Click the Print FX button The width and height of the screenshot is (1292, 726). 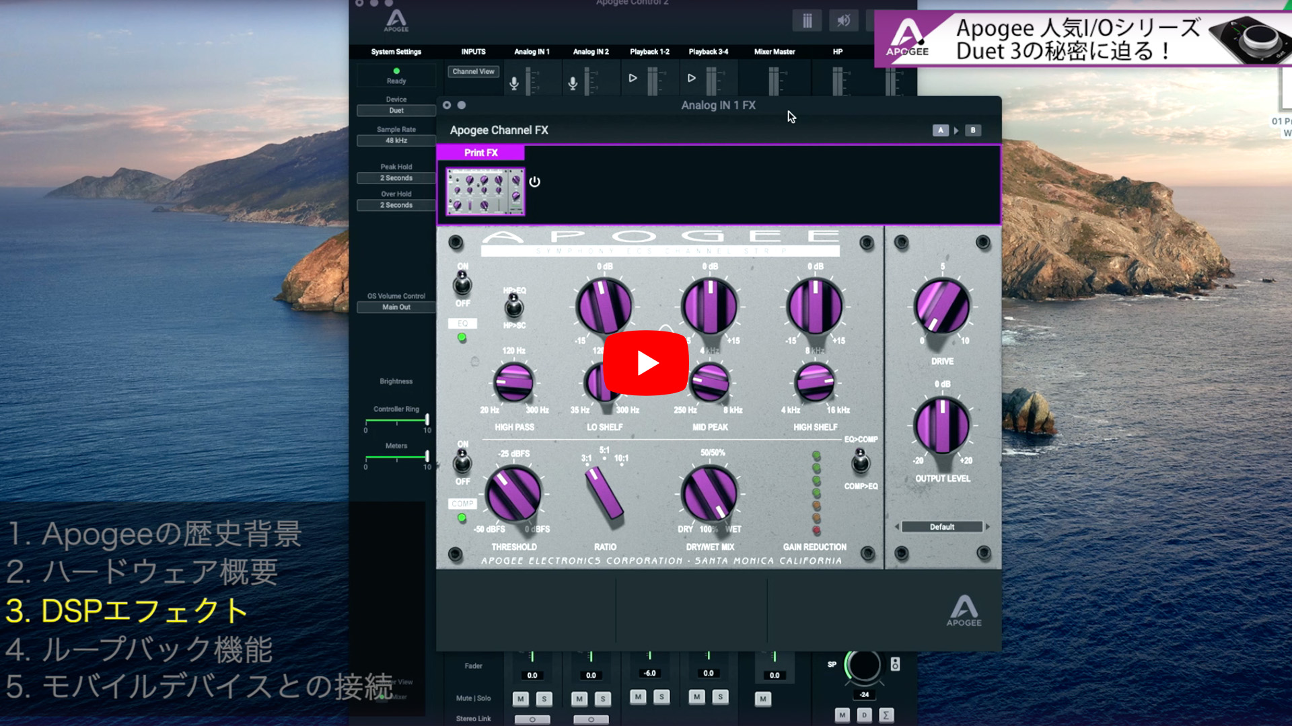(x=481, y=153)
